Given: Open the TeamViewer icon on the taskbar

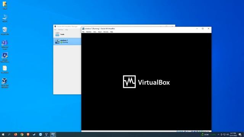Looking at the screenshot, I should [x=40, y=134].
